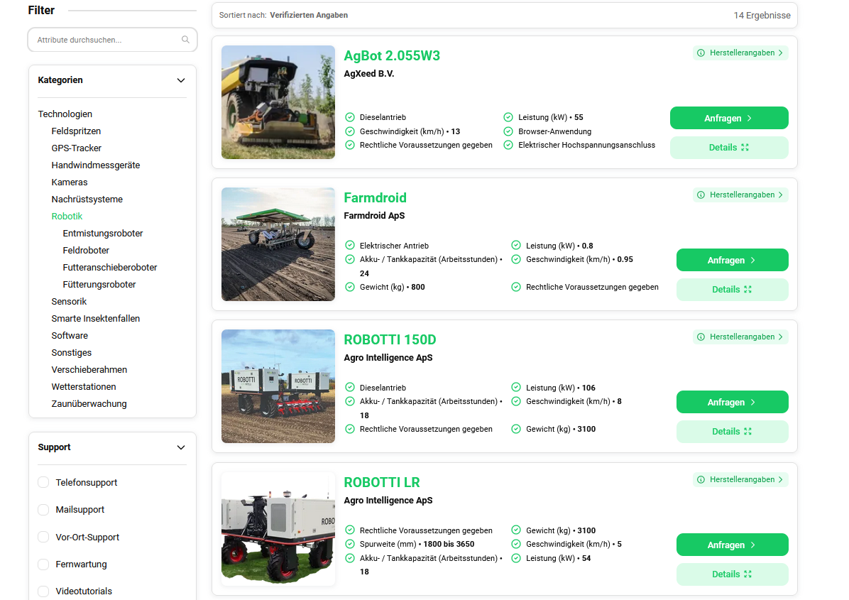Open the Feldroboter subcategory
Image resolution: width=849 pixels, height=600 pixels.
click(x=86, y=250)
